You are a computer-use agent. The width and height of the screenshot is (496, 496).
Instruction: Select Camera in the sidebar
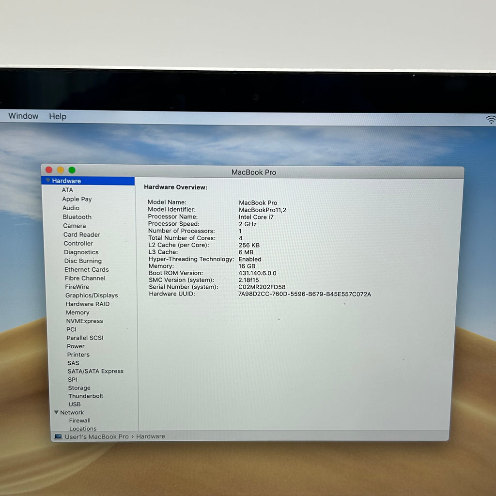(x=74, y=226)
